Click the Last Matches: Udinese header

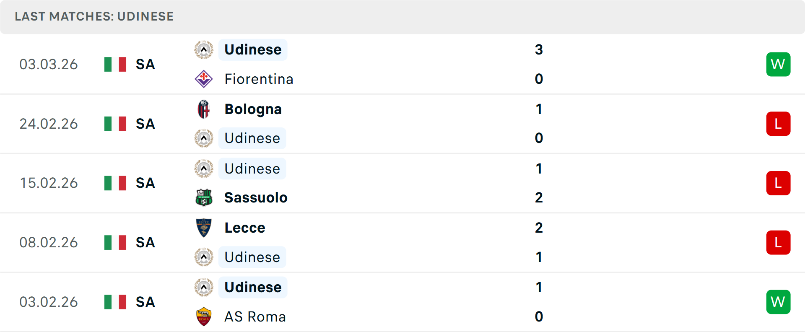(94, 16)
